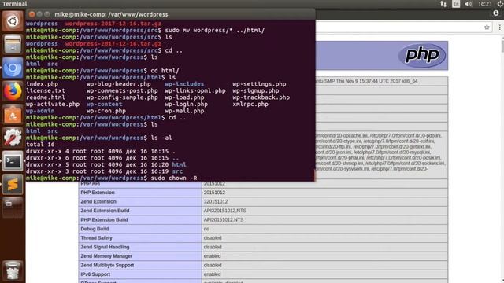Open the network connections indicator

point(443,4)
